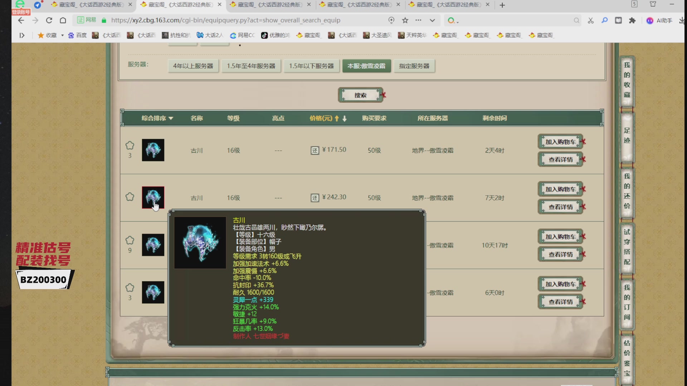687x386 pixels.
Task: Open the reading mode book icon
Action: (x=618, y=20)
